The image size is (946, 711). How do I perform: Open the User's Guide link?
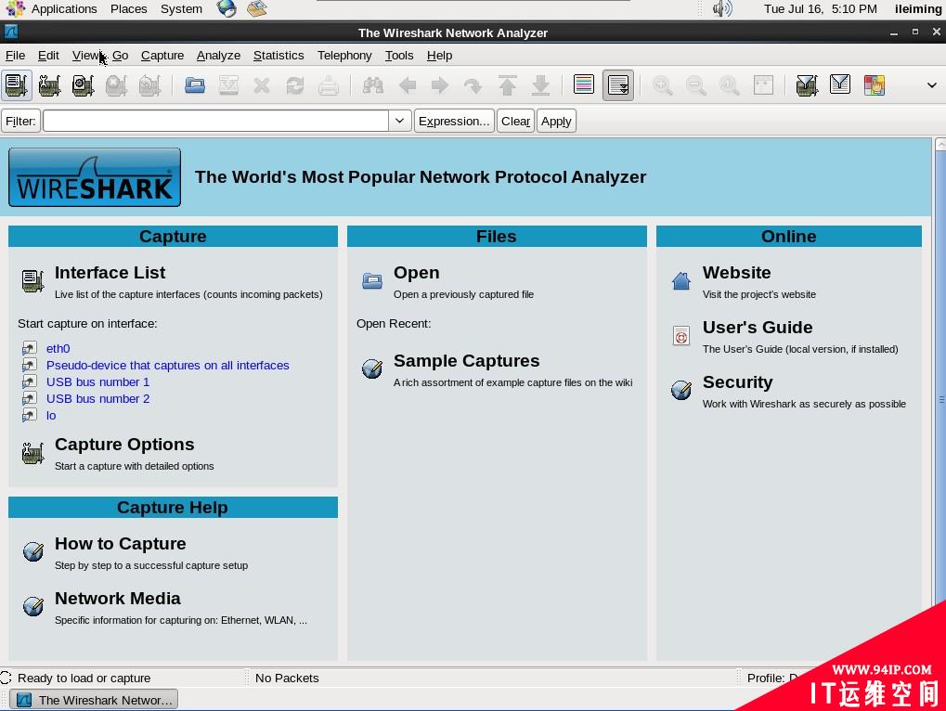click(758, 328)
